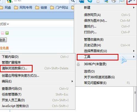Click the wrench menu icon
Viewport: 137px width, 112px height.
[x=131, y=1]
